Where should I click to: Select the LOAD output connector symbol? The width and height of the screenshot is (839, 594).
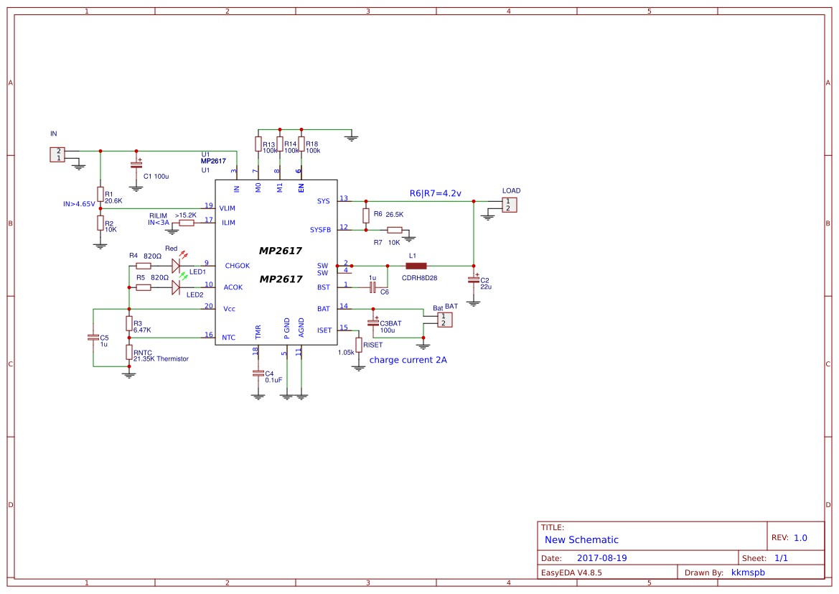(x=510, y=205)
